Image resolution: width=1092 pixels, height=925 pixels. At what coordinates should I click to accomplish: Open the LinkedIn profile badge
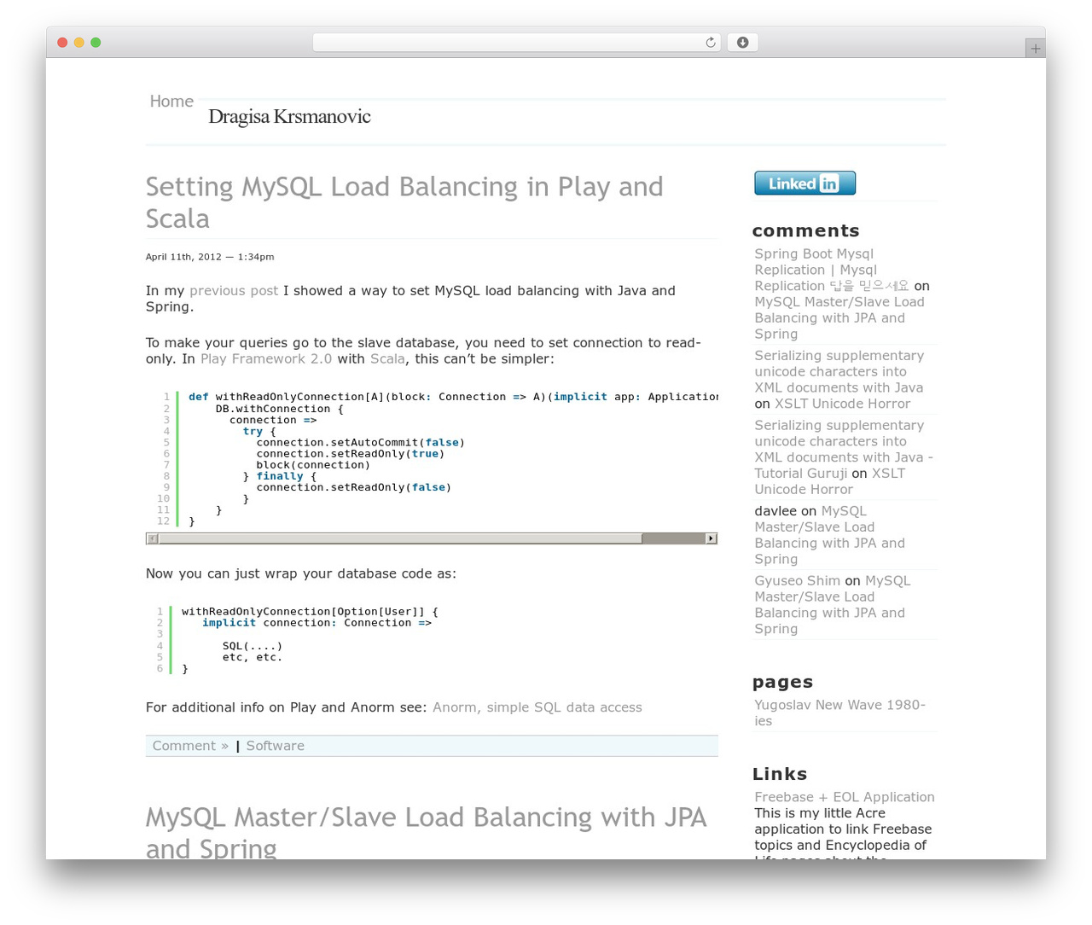(x=804, y=183)
